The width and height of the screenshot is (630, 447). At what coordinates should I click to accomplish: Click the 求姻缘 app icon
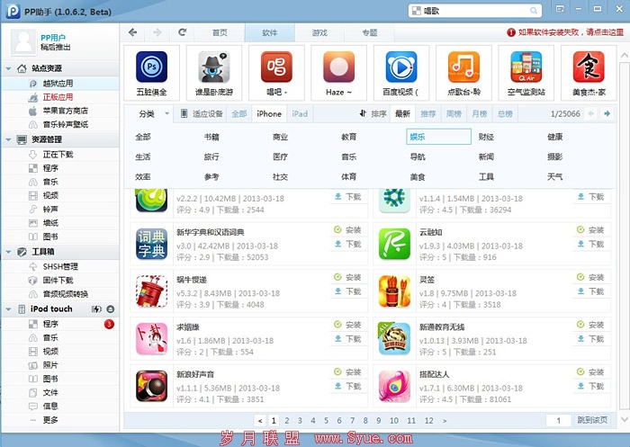tap(151, 338)
